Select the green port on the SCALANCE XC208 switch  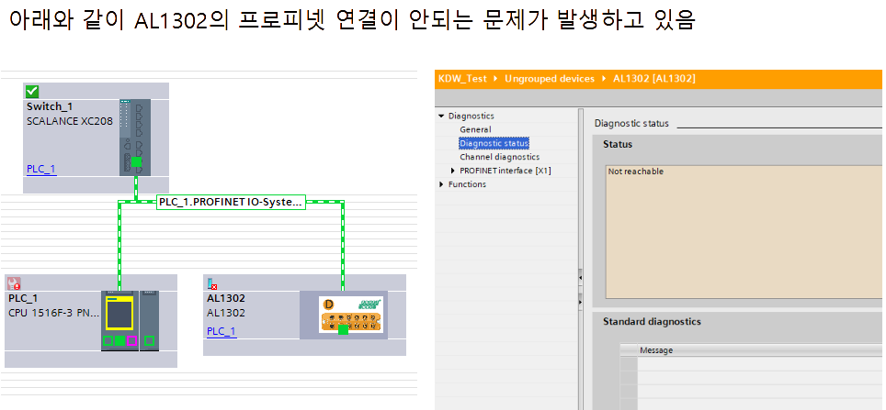(136, 162)
